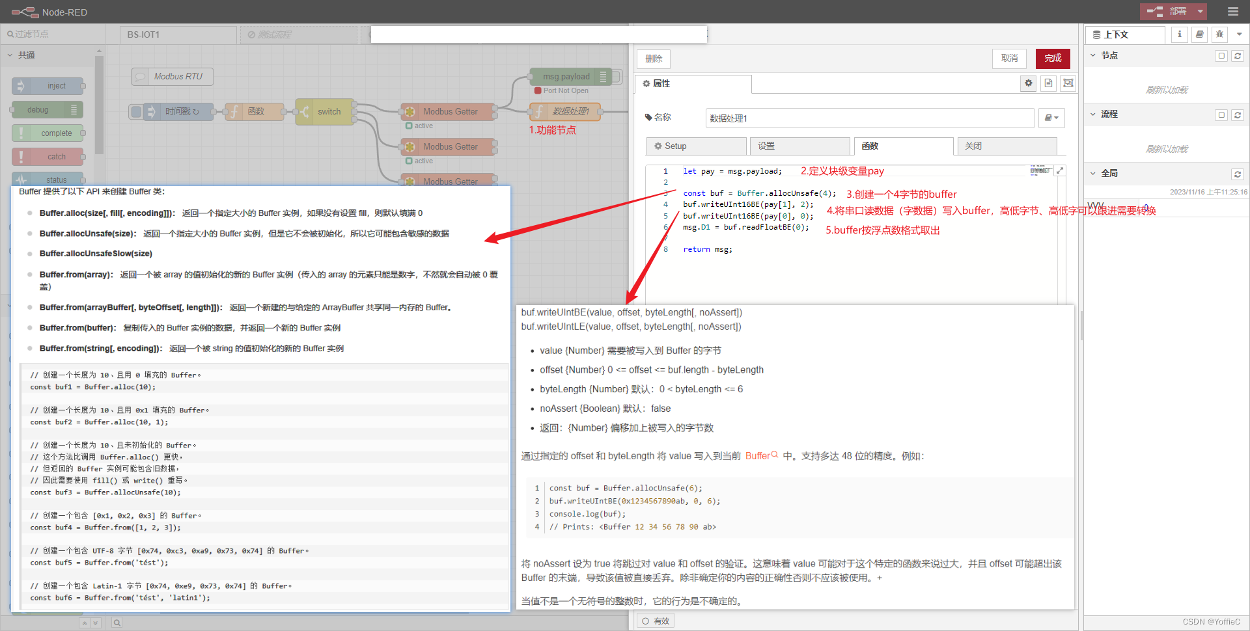Viewport: 1250px width, 631px height.
Task: Open the 上下文 context sidebar tab
Action: tap(1125, 34)
